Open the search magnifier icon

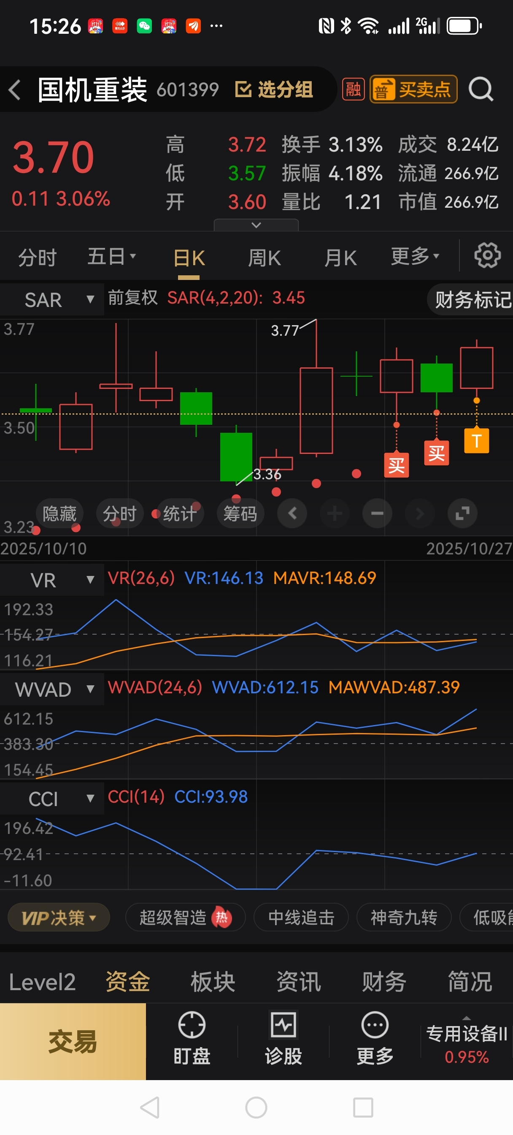(481, 90)
